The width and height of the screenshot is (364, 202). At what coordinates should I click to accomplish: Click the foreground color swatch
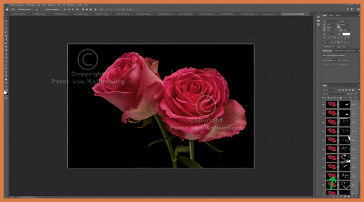point(5,92)
